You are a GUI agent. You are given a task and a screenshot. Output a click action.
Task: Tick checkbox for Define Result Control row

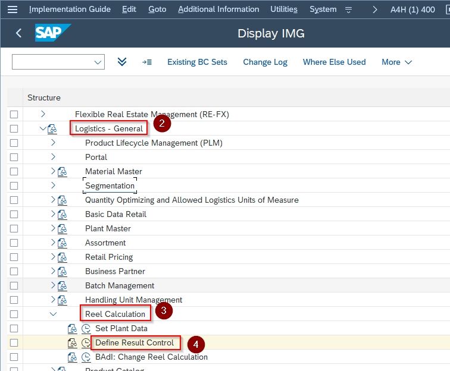coord(14,342)
